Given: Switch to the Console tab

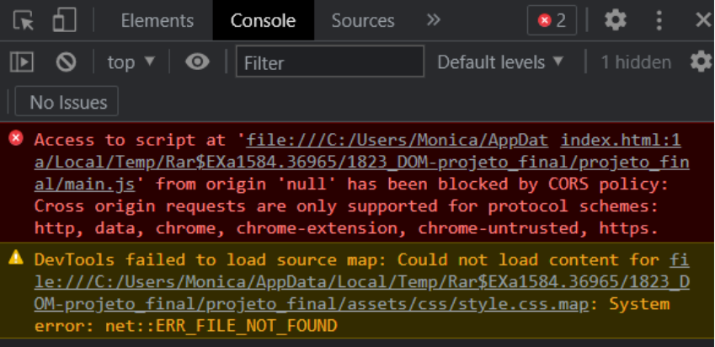Looking at the screenshot, I should pyautogui.click(x=263, y=20).
